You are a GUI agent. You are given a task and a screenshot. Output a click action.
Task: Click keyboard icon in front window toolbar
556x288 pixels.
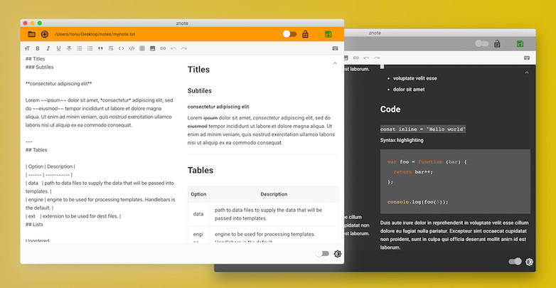point(335,48)
